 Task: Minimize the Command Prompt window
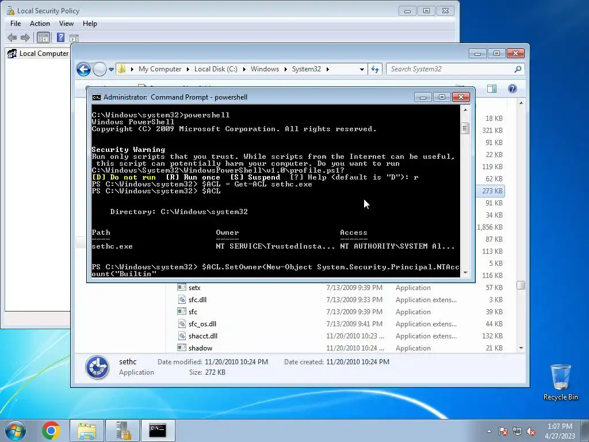click(423, 97)
